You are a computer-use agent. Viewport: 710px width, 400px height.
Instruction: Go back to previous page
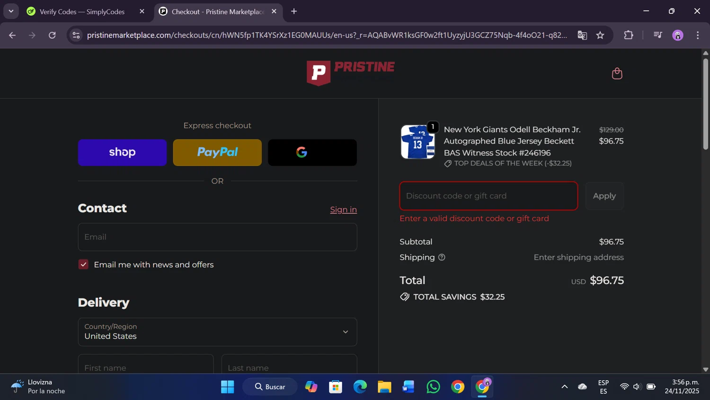coord(12,35)
